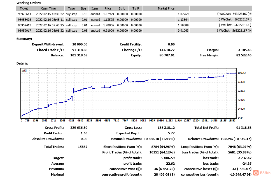Click the Maximal Drawdown value
This screenshot has height=177, width=273.
(x=159, y=139)
